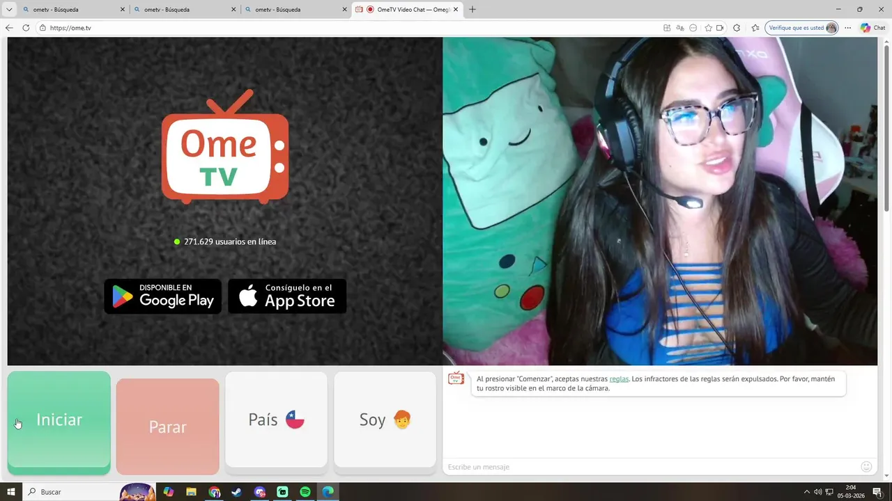This screenshot has width=892, height=501.
Task: Open the volume control in system tray
Action: tap(817, 492)
